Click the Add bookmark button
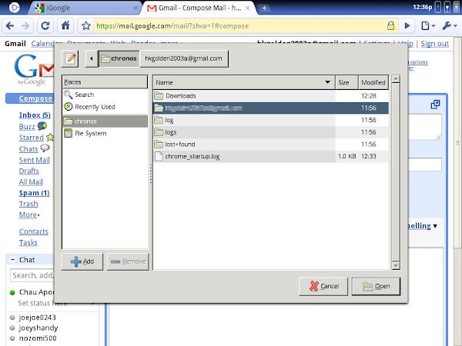This screenshot has width=462, height=346. point(82,261)
